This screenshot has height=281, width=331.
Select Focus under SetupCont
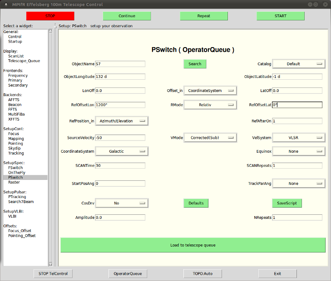point(14,134)
